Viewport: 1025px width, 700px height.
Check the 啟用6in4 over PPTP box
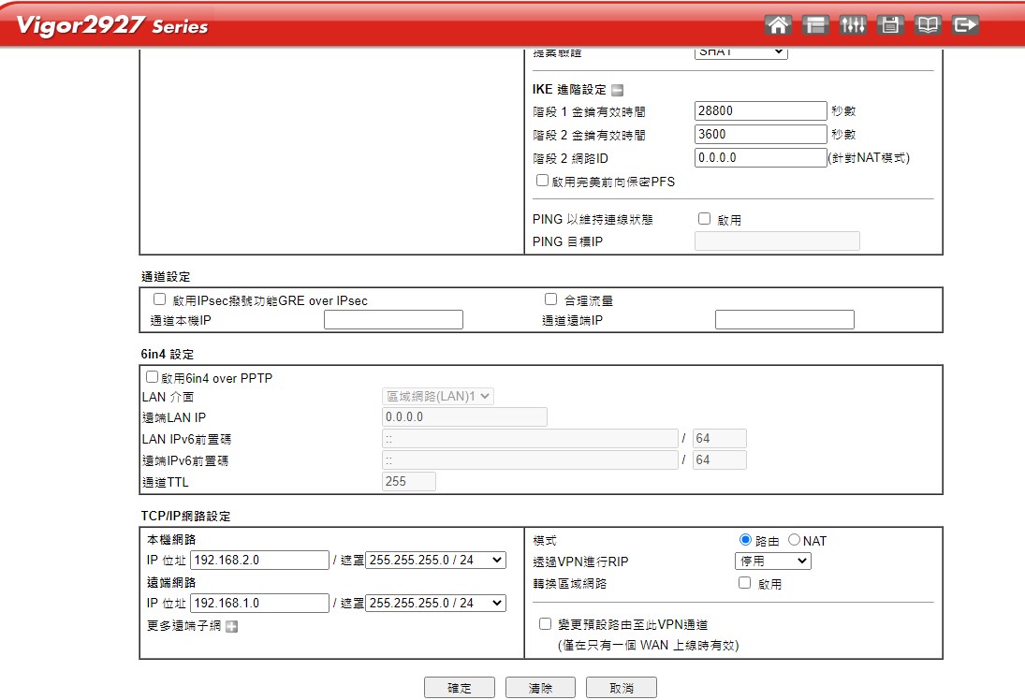click(153, 377)
